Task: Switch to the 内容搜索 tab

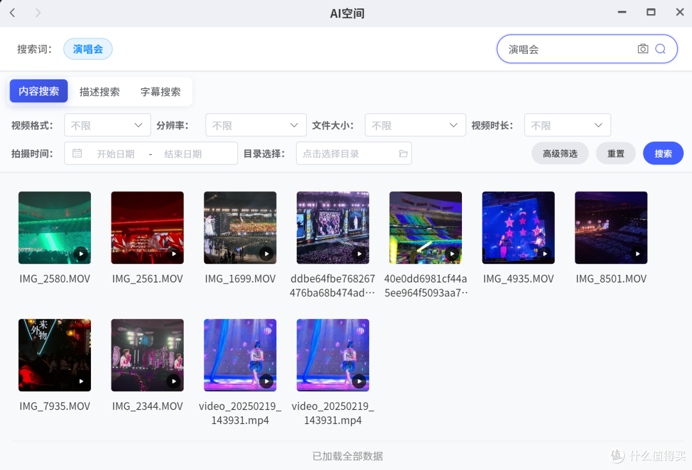Action: tap(39, 92)
